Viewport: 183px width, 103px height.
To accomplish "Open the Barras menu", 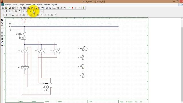I will (x=39, y=5).
